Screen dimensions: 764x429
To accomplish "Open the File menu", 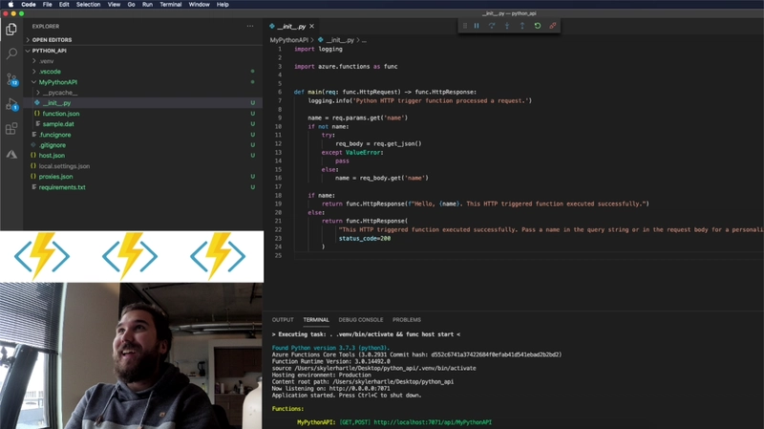I will pos(47,5).
